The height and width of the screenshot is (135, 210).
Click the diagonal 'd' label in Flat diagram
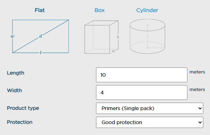tap(41, 36)
